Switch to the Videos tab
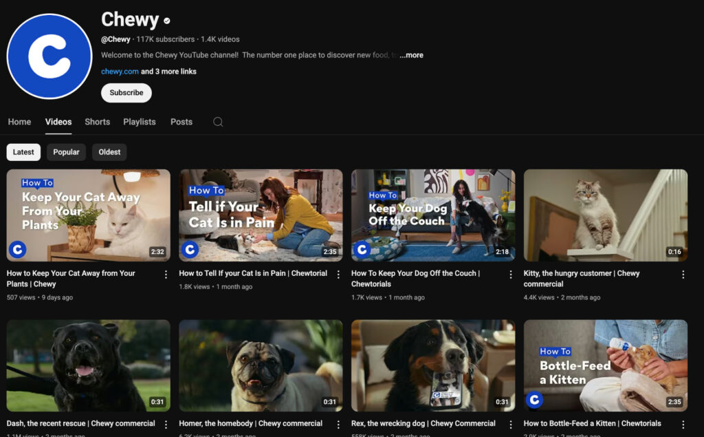 [x=58, y=122]
